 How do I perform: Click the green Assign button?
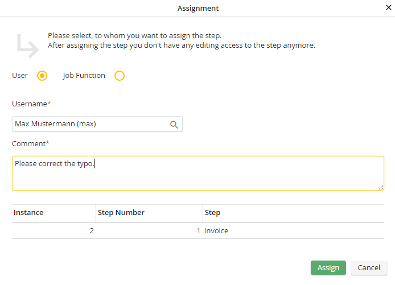tap(328, 267)
